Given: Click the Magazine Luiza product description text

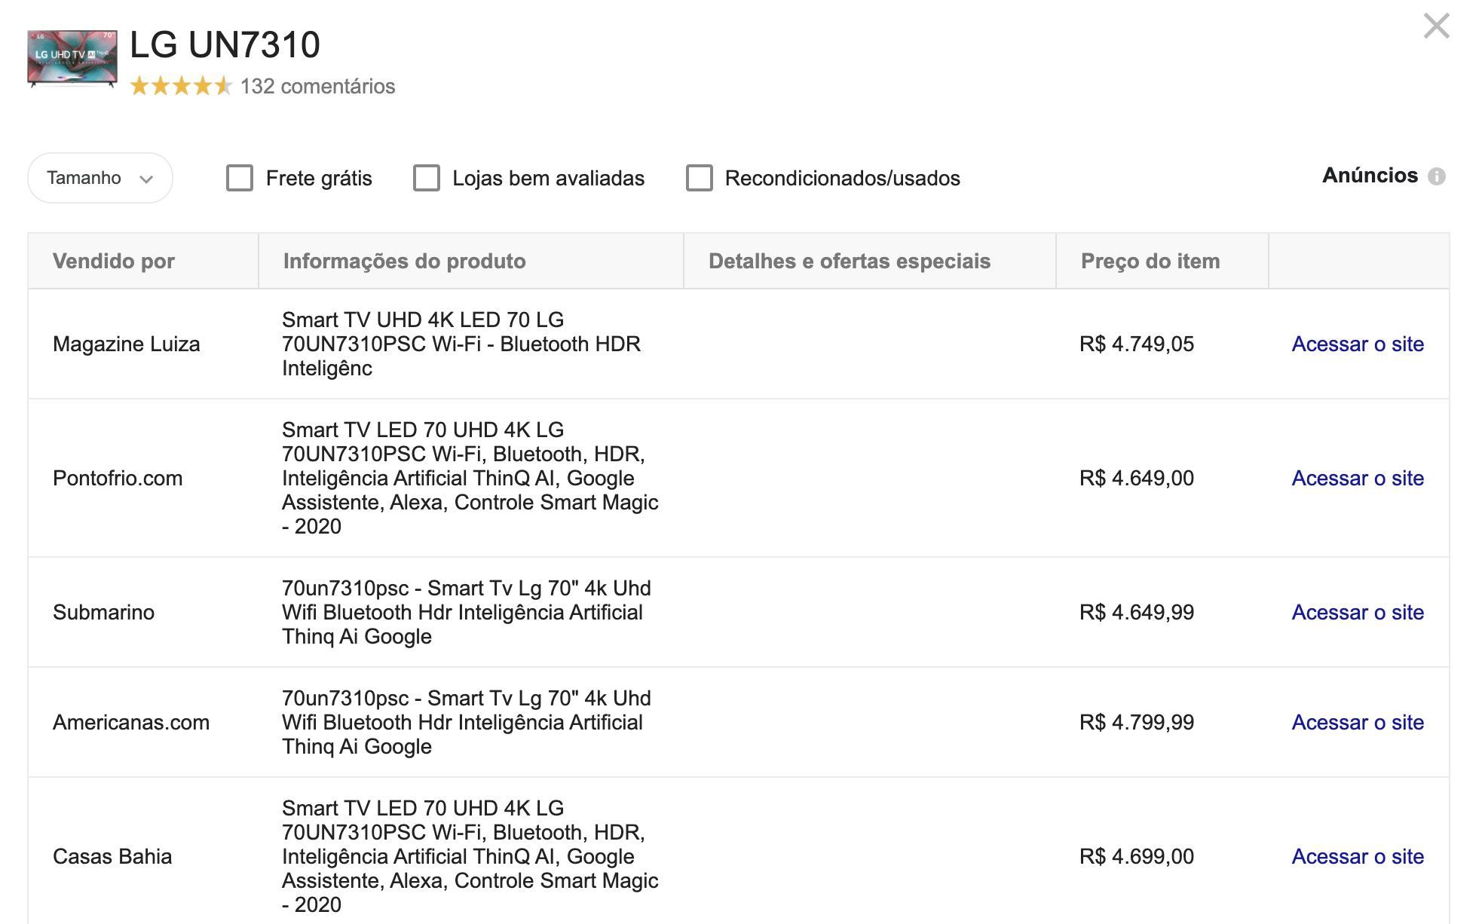Looking at the screenshot, I should point(461,344).
